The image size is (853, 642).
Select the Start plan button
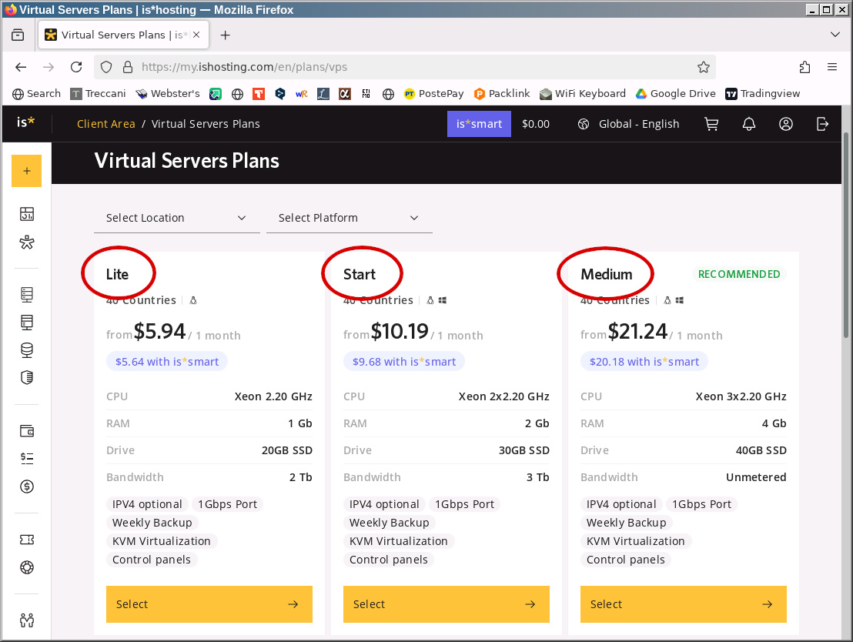(x=446, y=604)
